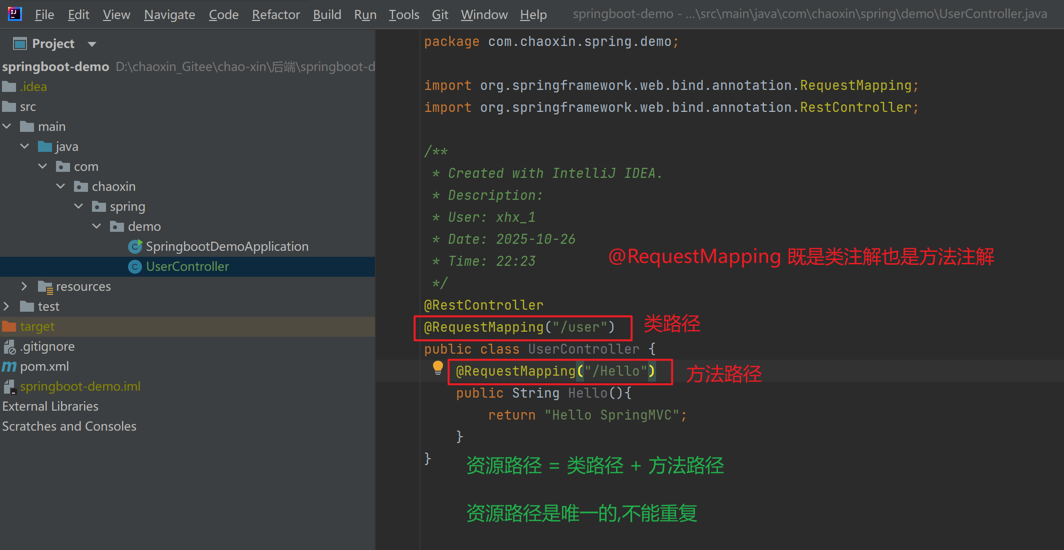The width and height of the screenshot is (1064, 550).
Task: Expand the test folder node
Action: [6, 306]
